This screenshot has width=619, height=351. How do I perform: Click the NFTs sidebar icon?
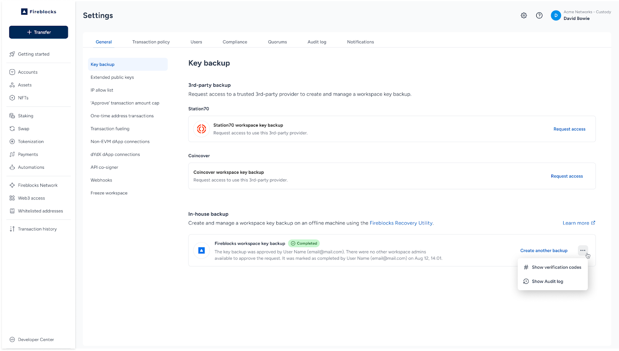(12, 98)
